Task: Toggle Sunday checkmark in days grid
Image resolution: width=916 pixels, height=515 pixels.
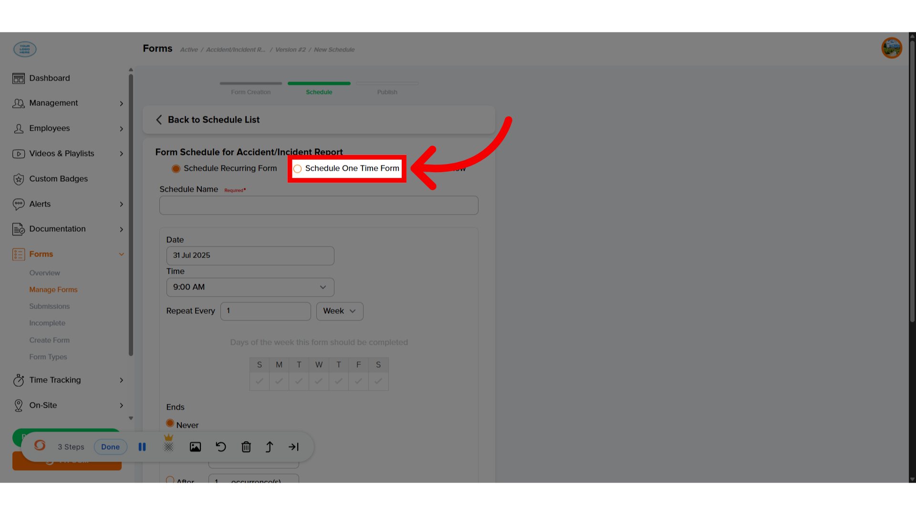Action: tap(259, 381)
